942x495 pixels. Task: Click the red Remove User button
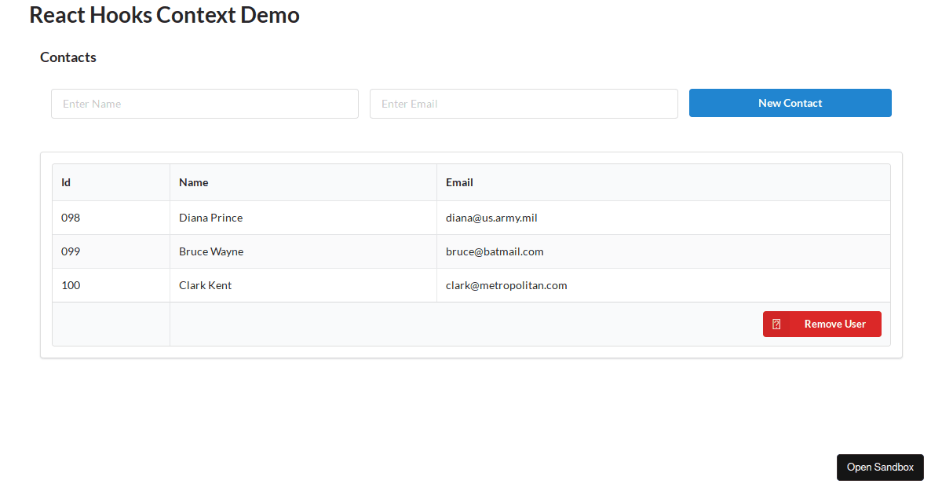tap(822, 324)
